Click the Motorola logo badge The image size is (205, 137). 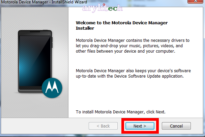click(x=52, y=88)
